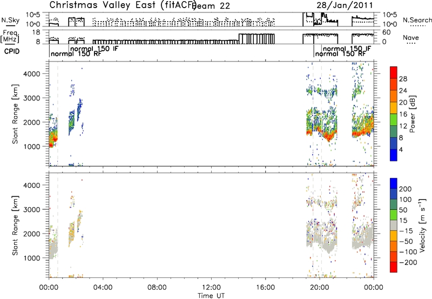Click the -50 tick on Velocity colorbar

[x=406, y=241]
